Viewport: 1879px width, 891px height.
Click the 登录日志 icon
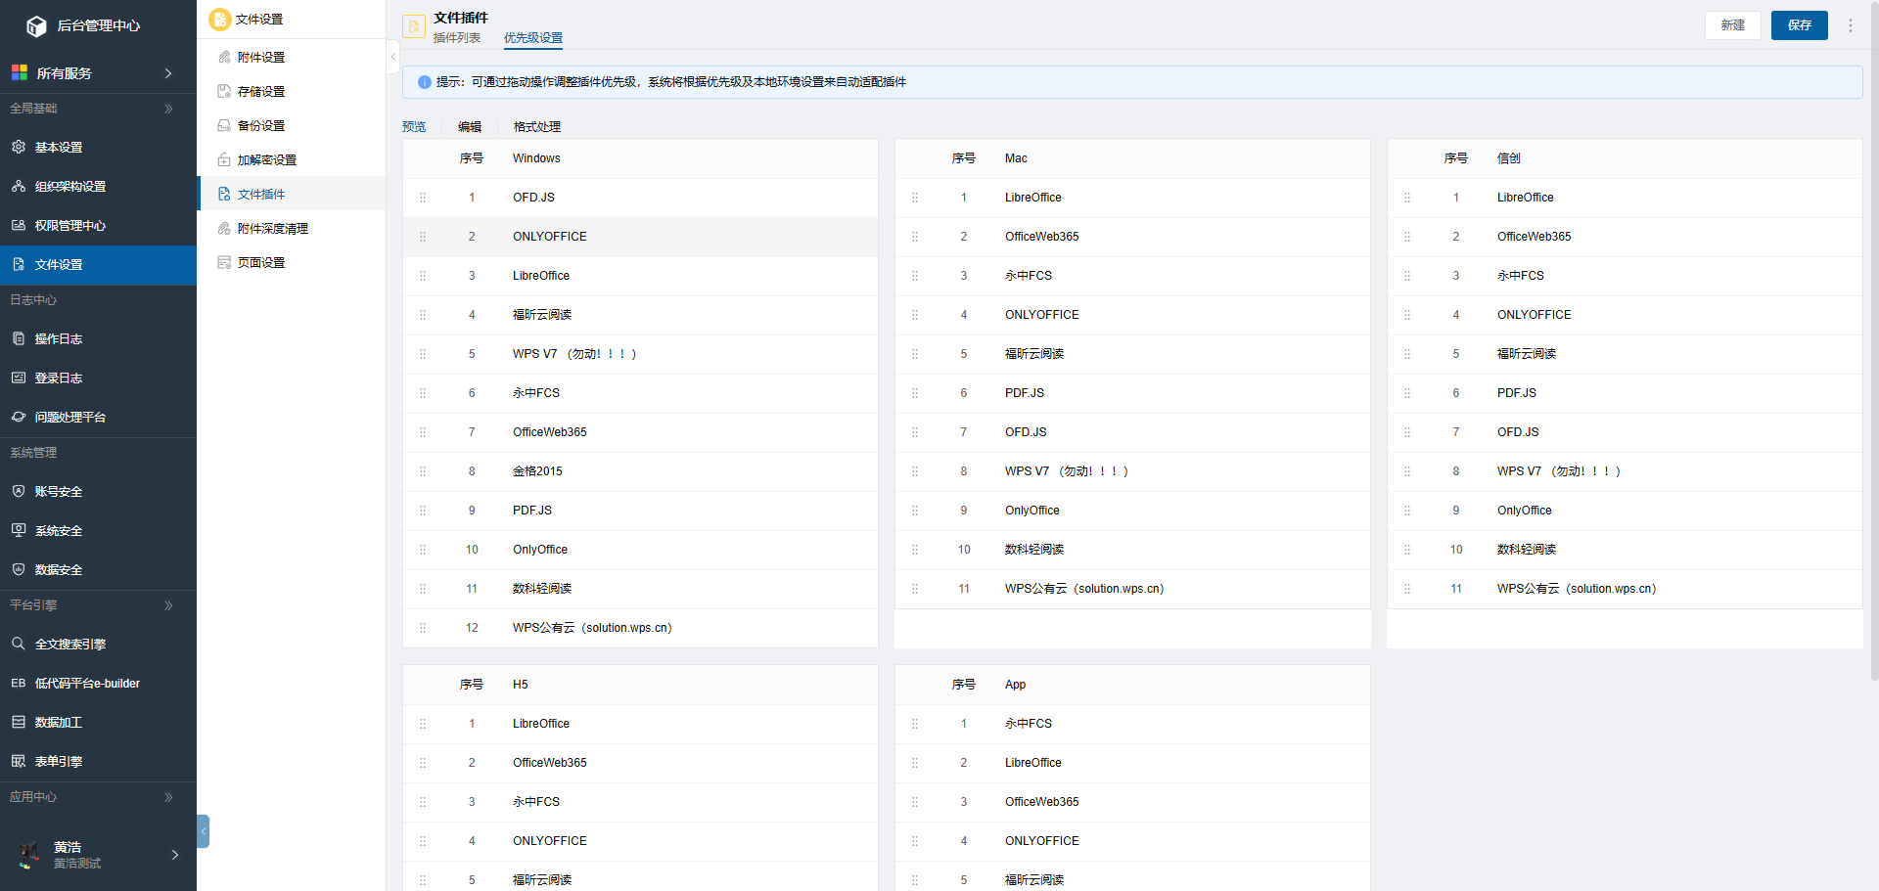tap(19, 378)
